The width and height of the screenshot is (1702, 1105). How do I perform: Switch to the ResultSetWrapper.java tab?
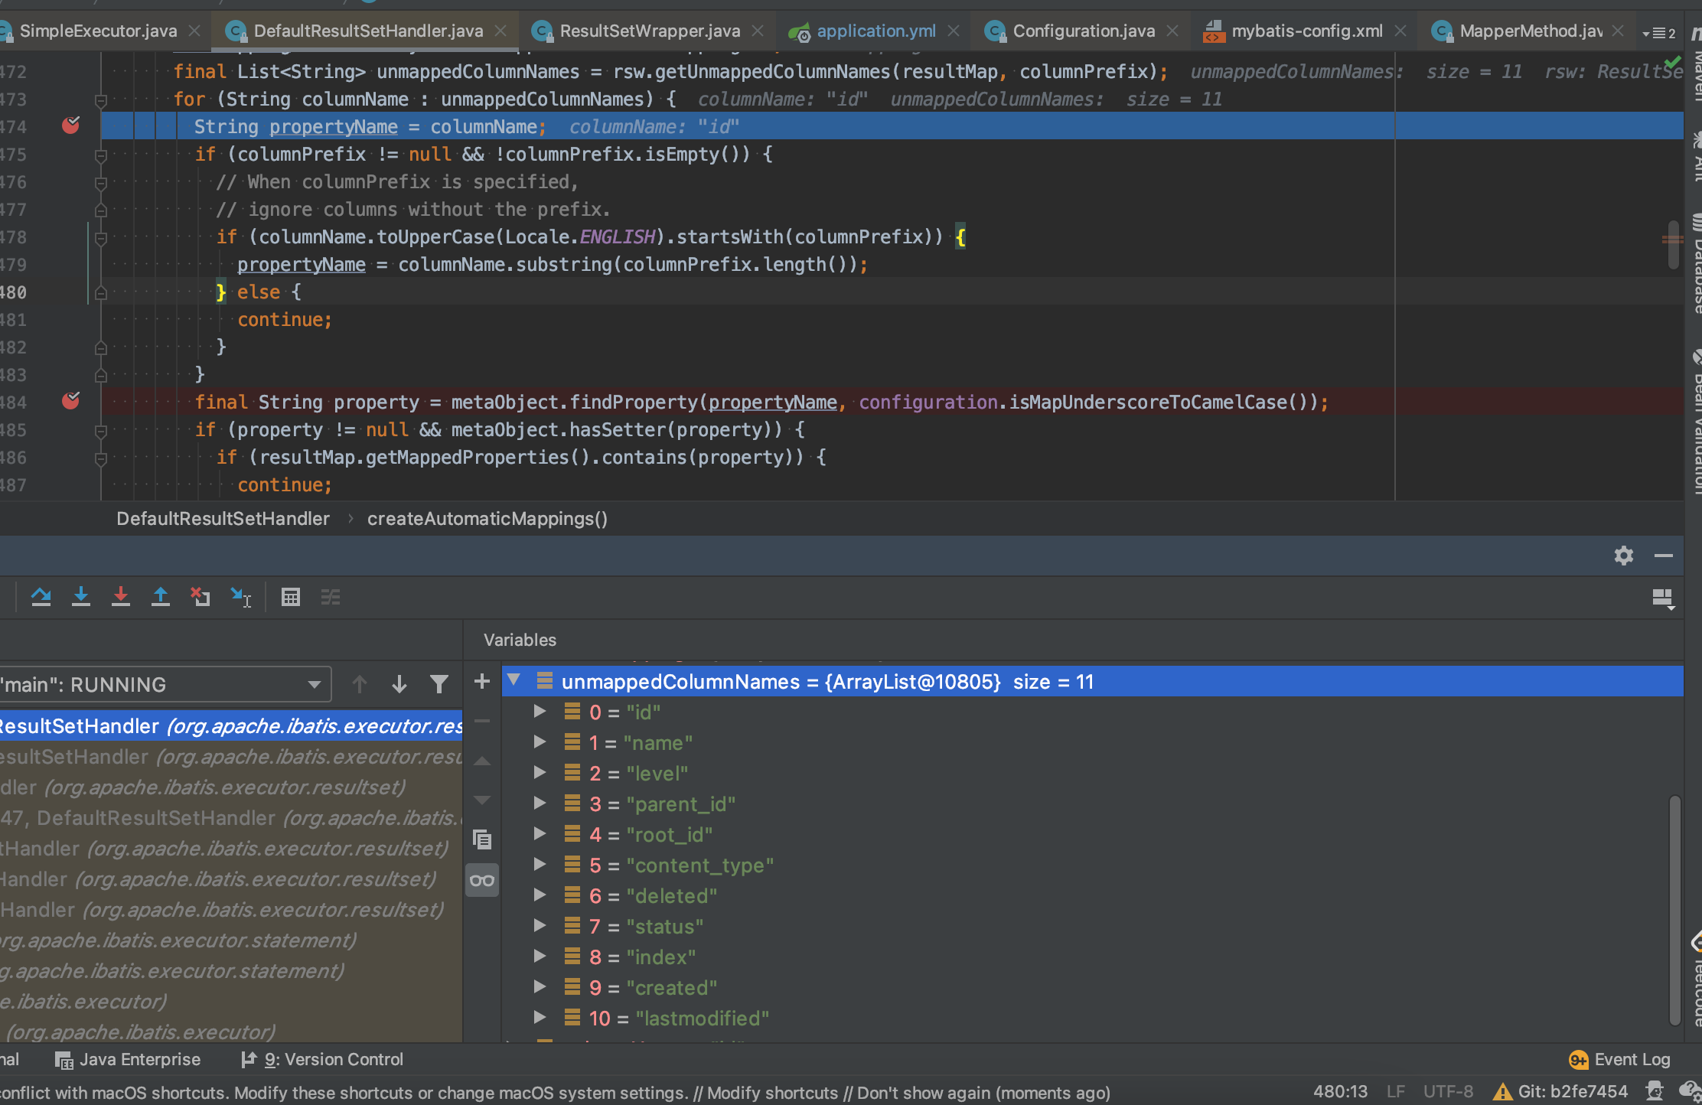pyautogui.click(x=649, y=31)
